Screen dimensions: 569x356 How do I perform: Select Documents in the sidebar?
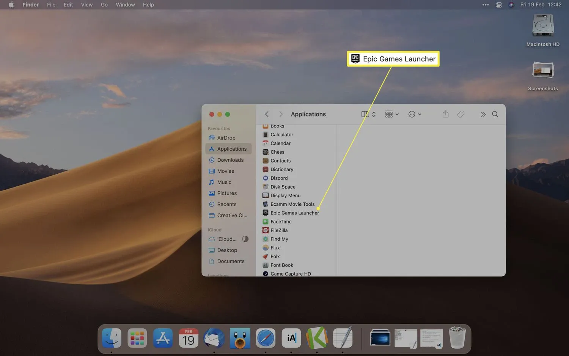tap(228, 261)
